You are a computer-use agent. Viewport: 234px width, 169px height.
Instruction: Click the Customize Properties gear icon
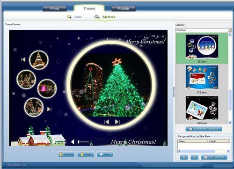pyautogui.click(x=190, y=129)
